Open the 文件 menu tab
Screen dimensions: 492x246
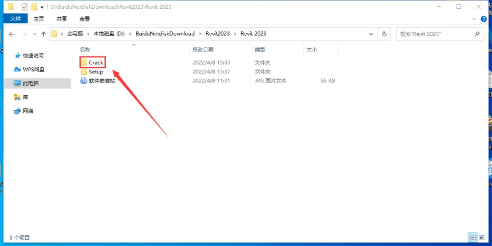coord(15,19)
